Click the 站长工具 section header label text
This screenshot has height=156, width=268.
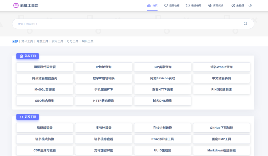[x=30, y=56]
